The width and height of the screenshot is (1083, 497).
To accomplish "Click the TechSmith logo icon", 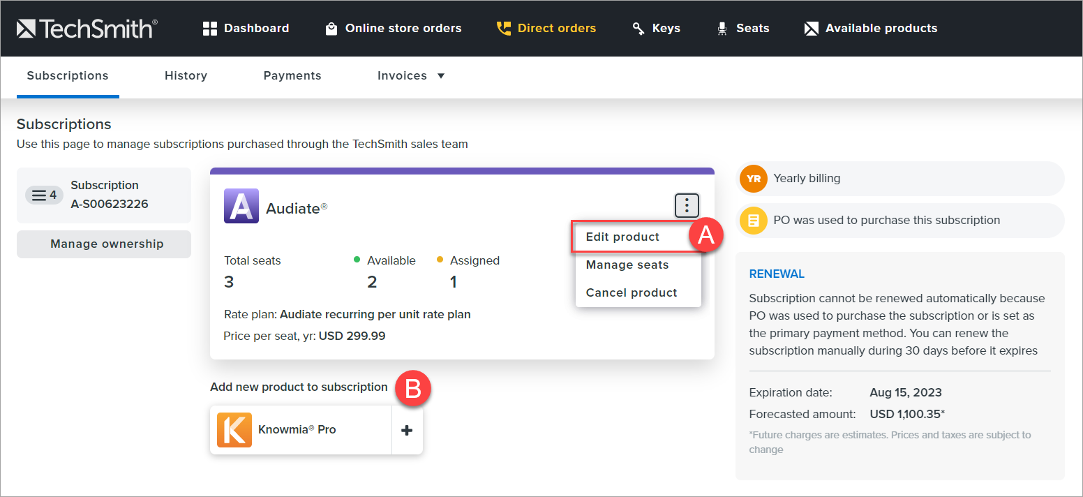I will tap(27, 28).
